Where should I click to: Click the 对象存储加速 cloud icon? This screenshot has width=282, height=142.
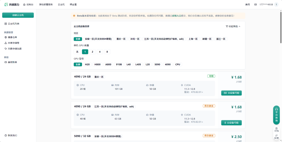tap(6, 49)
